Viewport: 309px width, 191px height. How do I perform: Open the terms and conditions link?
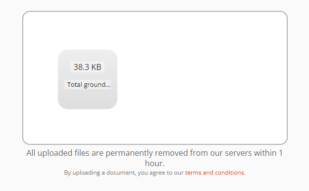coord(214,173)
